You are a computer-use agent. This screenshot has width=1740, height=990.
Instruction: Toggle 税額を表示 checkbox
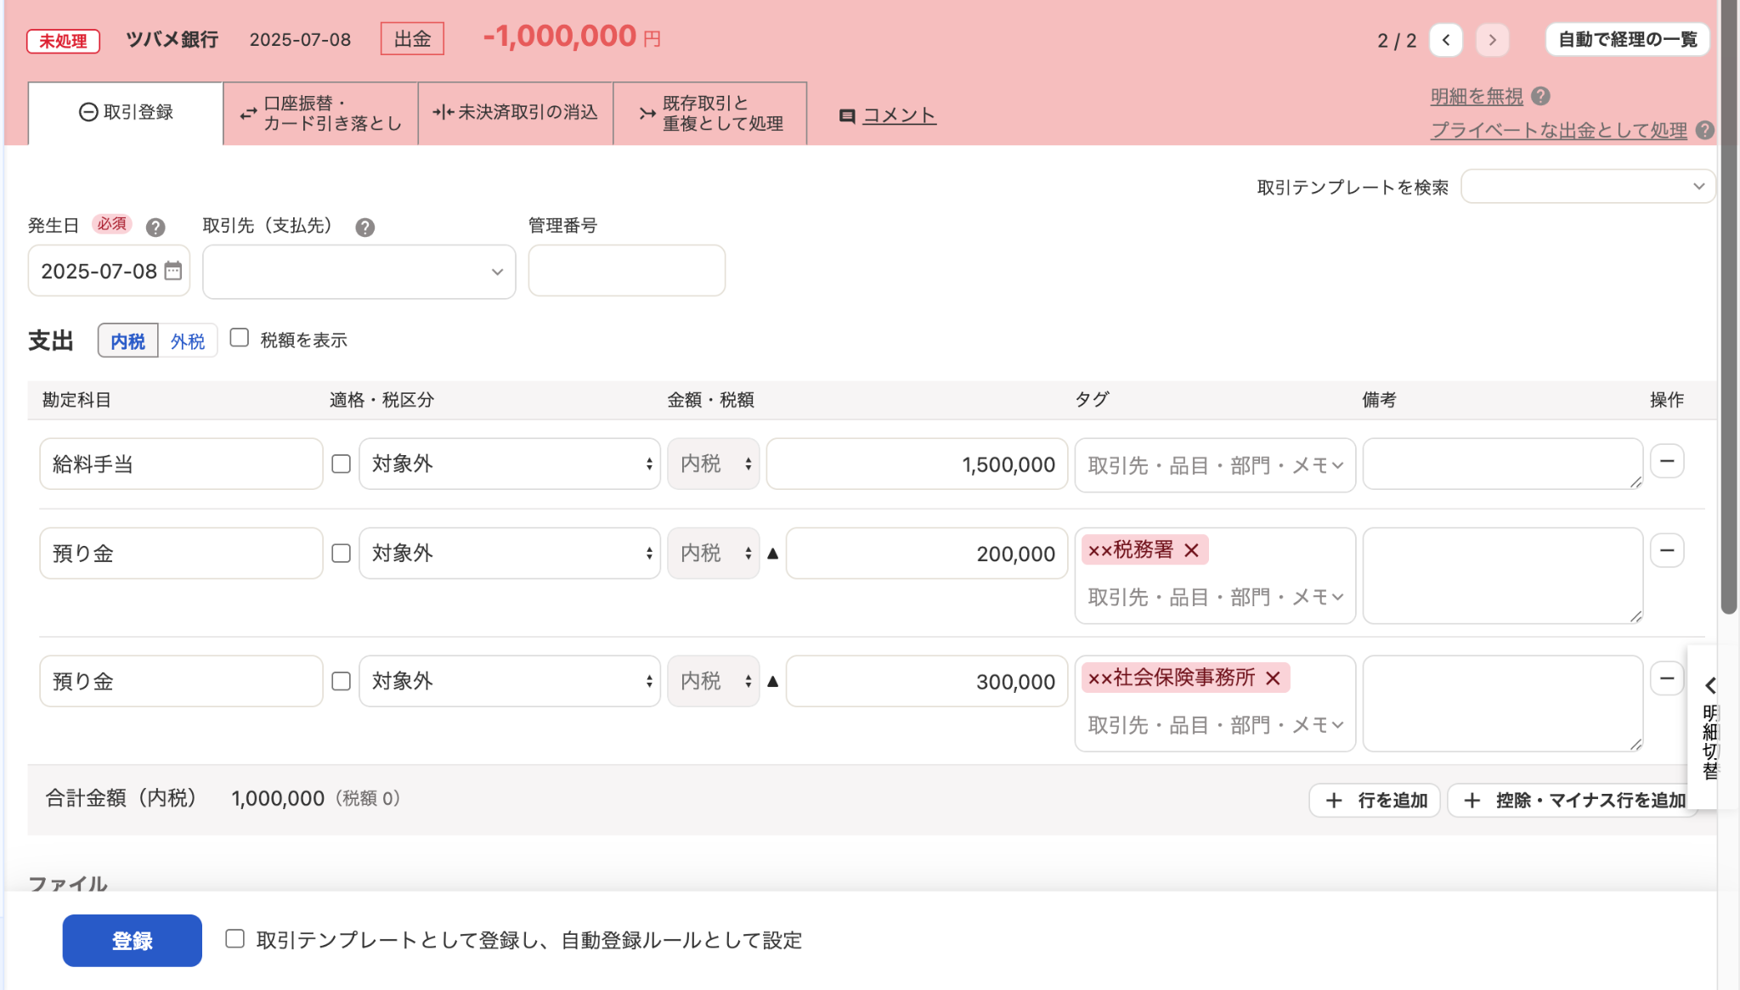[240, 338]
